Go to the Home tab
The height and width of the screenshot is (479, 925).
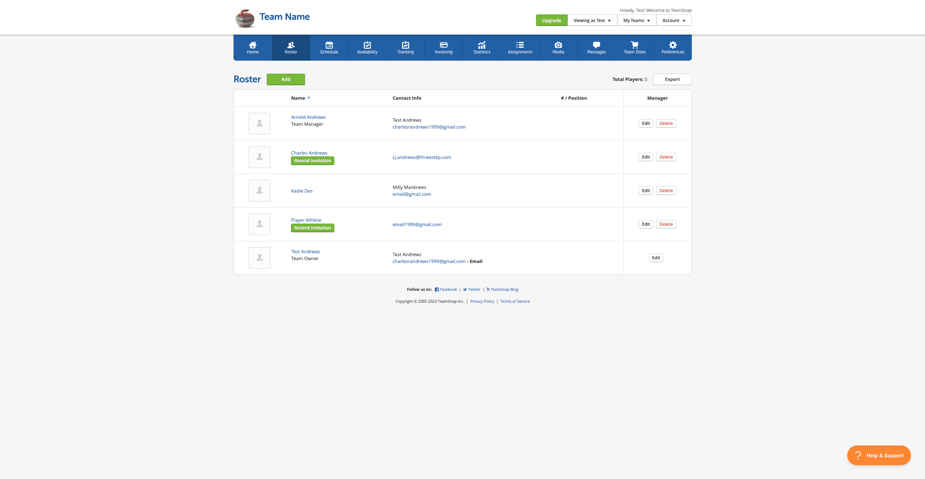253,47
